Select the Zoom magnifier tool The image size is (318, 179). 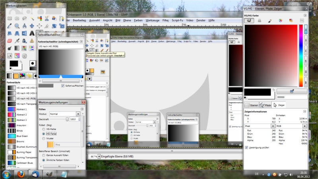pos(17,26)
